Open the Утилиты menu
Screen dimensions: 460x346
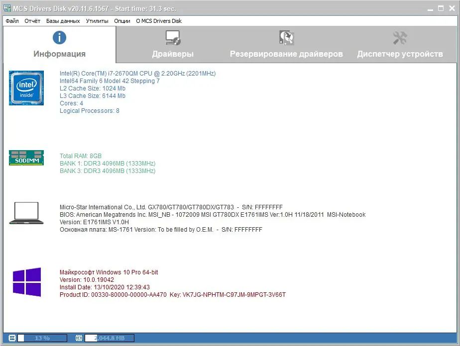pos(97,21)
